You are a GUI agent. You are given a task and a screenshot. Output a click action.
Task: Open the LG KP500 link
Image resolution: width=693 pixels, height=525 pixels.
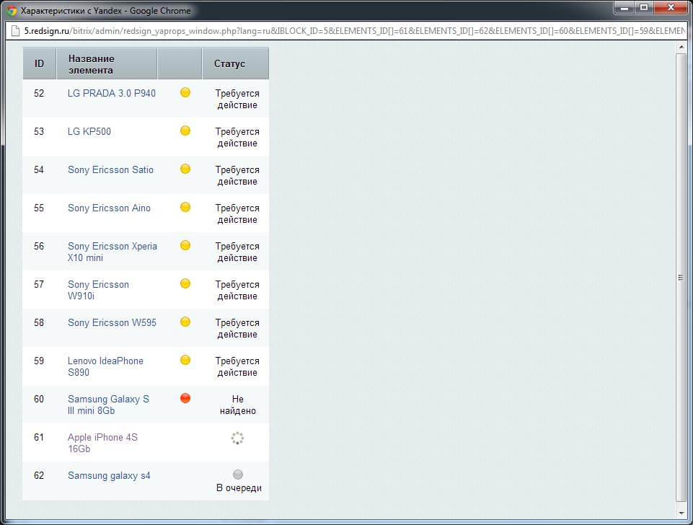[x=89, y=131]
